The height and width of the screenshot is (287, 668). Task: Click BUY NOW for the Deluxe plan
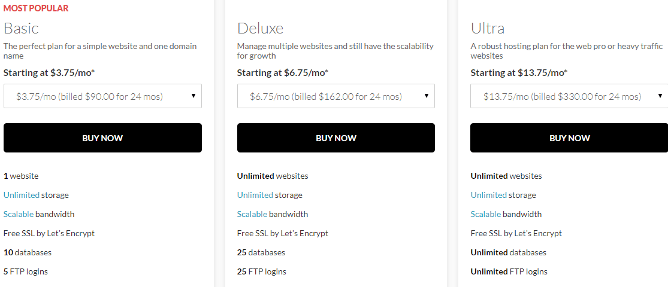pyautogui.click(x=336, y=138)
